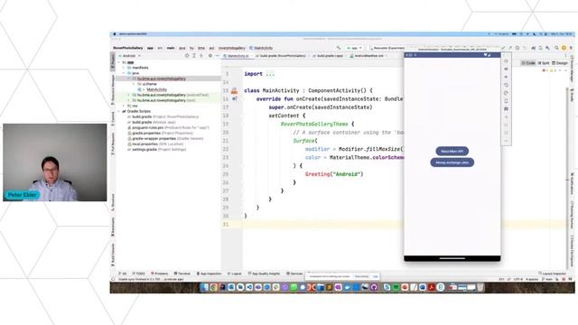Open proguard-rules.pro file
Viewport: 578px width, 325px height.
168,127
